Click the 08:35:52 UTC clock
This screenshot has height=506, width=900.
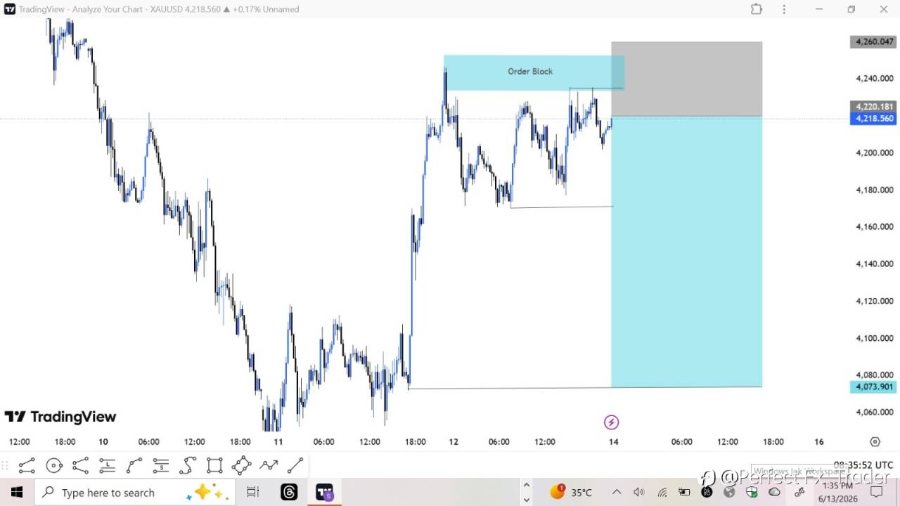(863, 465)
